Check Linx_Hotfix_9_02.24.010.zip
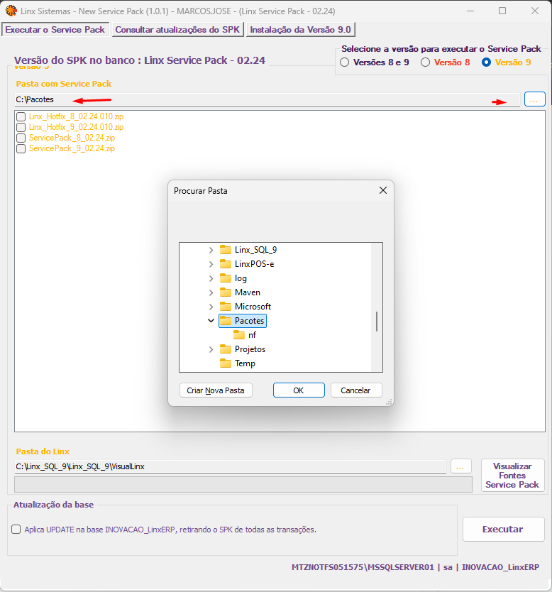 point(21,127)
